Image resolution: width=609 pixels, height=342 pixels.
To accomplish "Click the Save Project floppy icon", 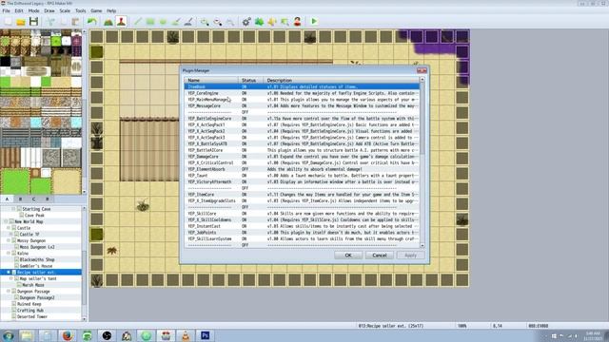I will 34,22.
